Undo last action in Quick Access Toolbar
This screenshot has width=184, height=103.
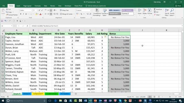click(x=5, y=21)
